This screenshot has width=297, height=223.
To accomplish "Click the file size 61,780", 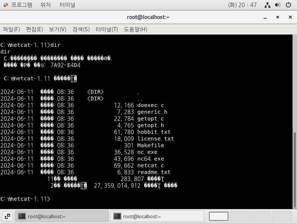I will 124,132.
